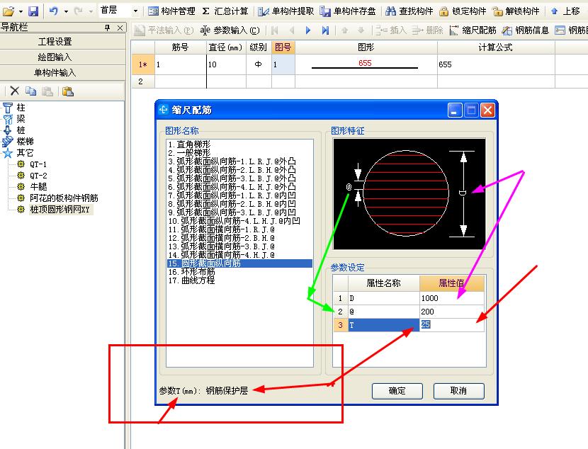Click 属性值 column header
The height and width of the screenshot is (449, 588).
point(452,283)
